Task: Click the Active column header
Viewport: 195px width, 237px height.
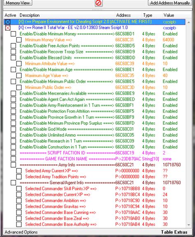Action: tap(11, 15)
